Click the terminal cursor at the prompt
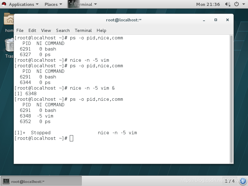 [x=71, y=138]
